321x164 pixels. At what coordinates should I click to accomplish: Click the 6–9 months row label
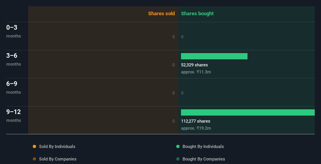tap(14, 87)
